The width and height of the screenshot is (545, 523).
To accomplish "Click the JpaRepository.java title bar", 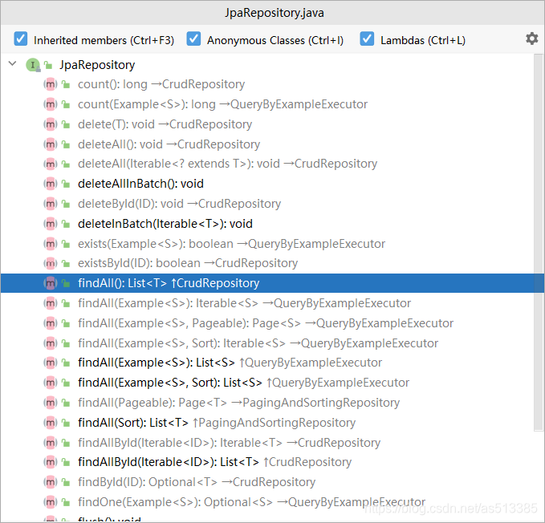I will pyautogui.click(x=273, y=13).
